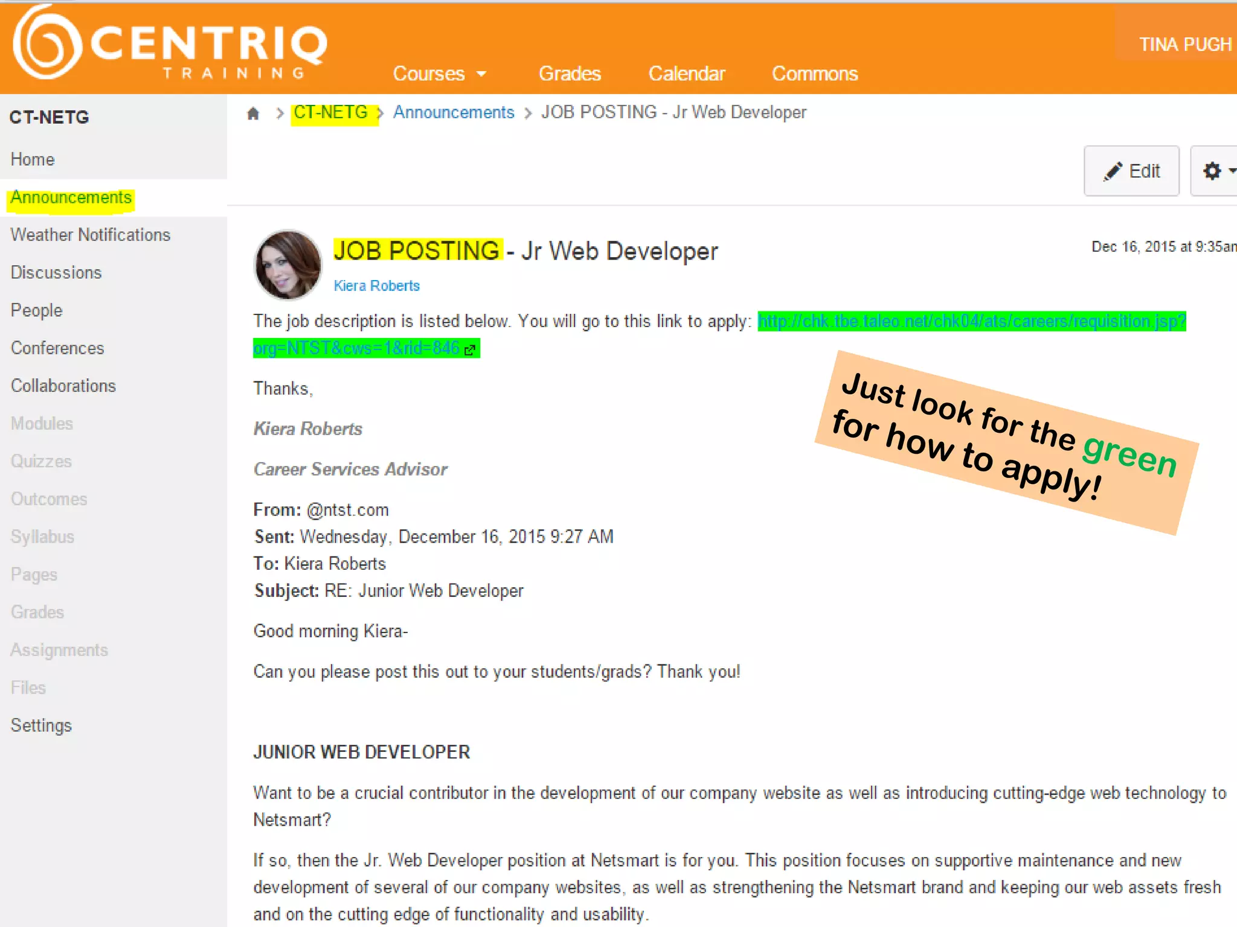This screenshot has height=927, width=1237.
Task: Open the Calendar in top navigation
Action: tap(687, 74)
